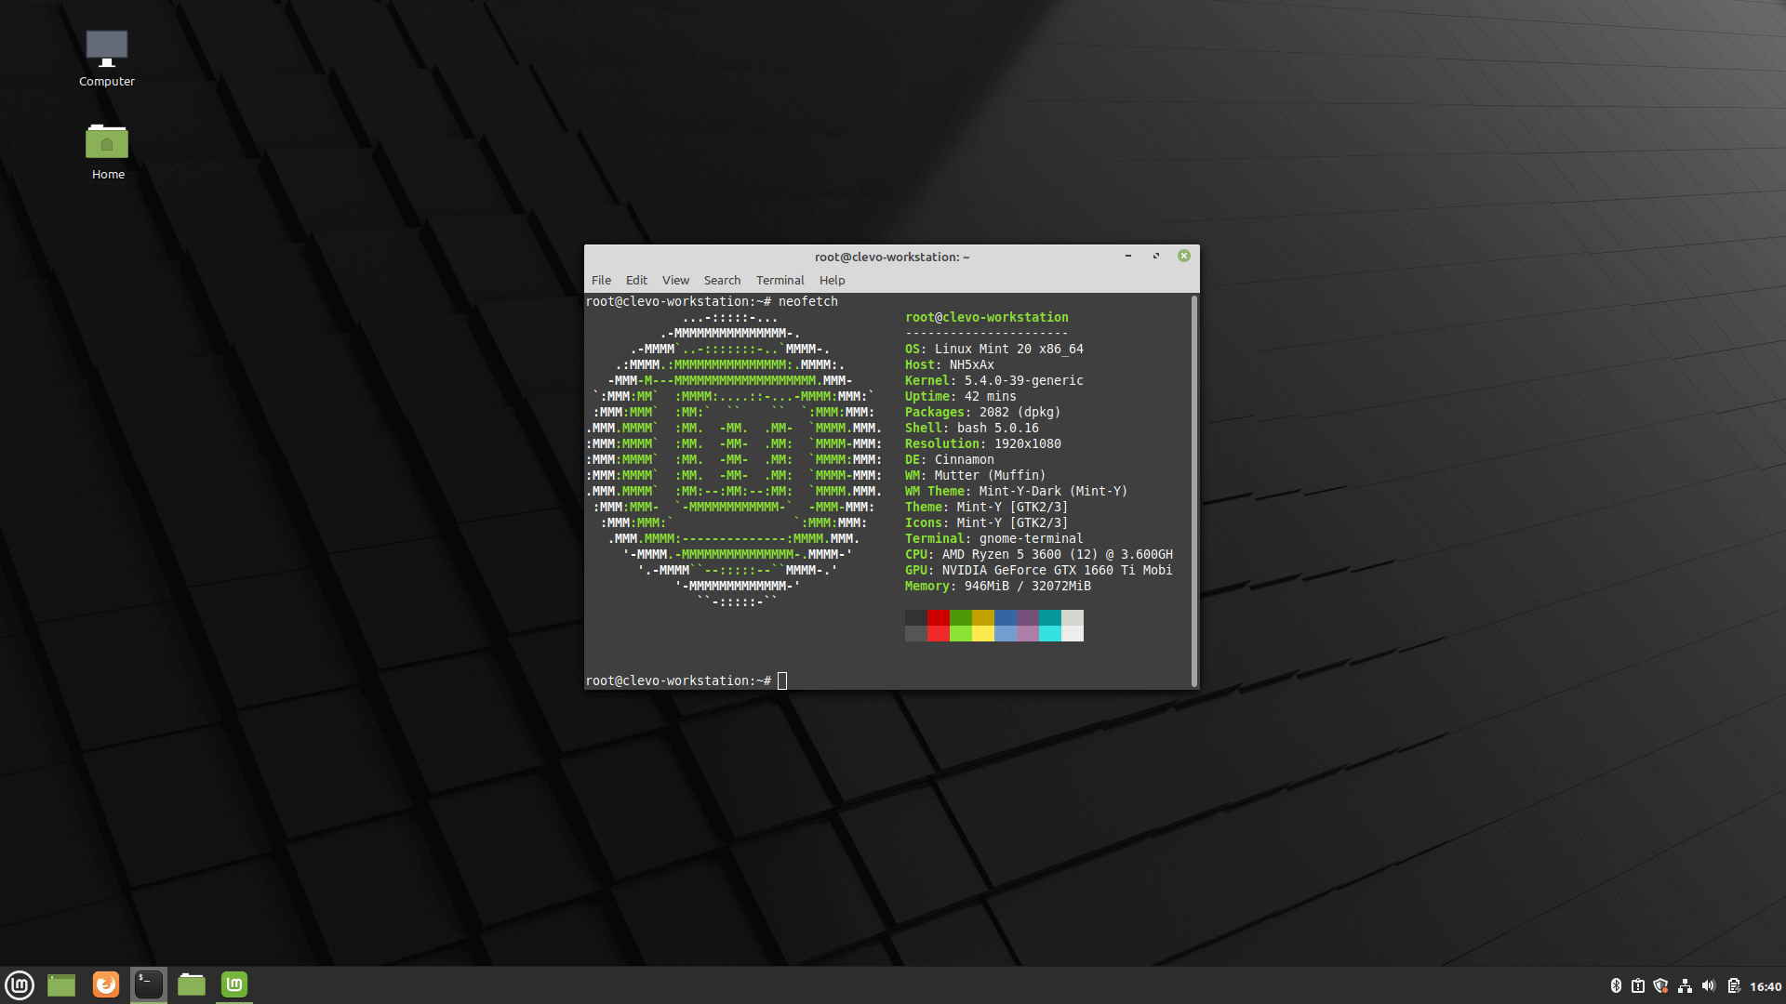Launch Firefox from the taskbar
Screen dimensions: 1786x1004
click(x=105, y=984)
